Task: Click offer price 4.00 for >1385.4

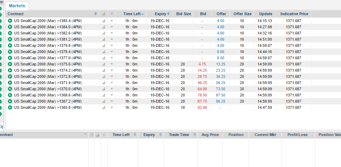Action: coord(220,21)
